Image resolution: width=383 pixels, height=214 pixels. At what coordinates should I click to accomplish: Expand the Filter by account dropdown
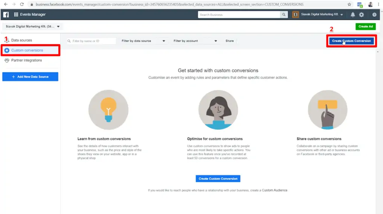point(195,41)
